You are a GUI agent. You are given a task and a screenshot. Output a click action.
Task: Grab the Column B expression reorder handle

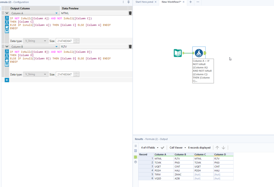coord(3,47)
